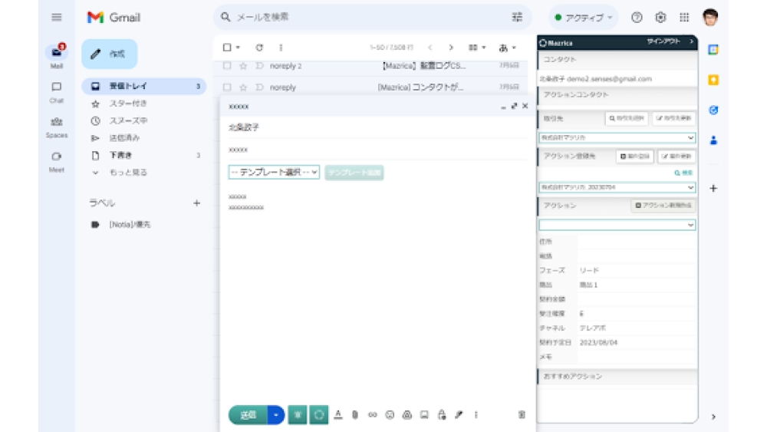
Task: Click the 送信 send button
Action: [248, 415]
